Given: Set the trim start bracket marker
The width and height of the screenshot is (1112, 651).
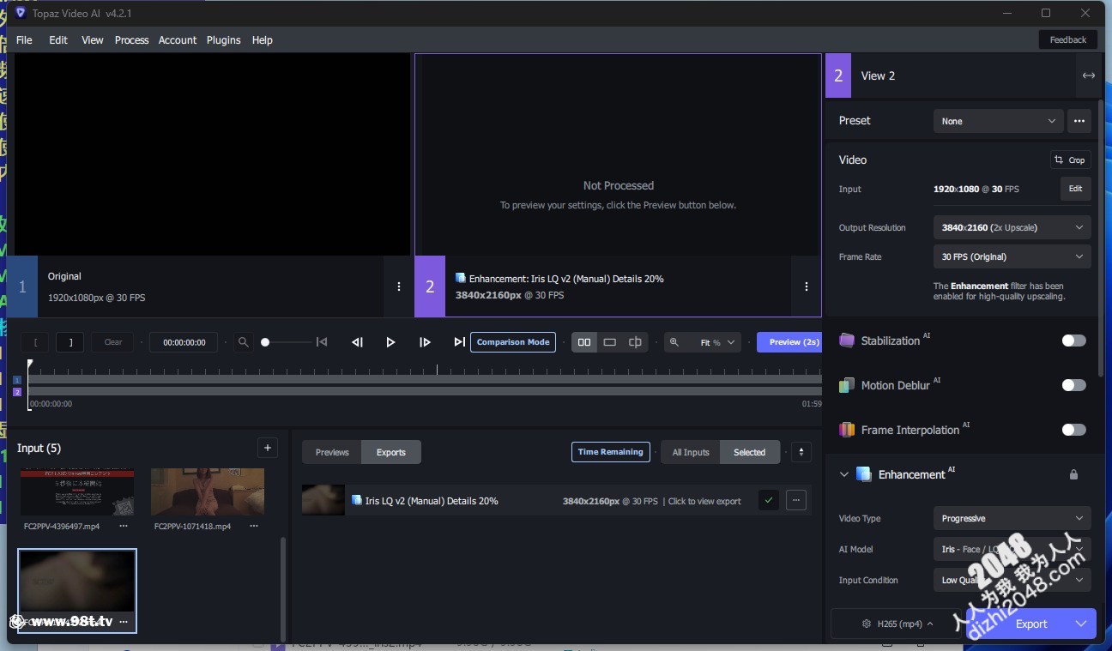Looking at the screenshot, I should click(35, 342).
